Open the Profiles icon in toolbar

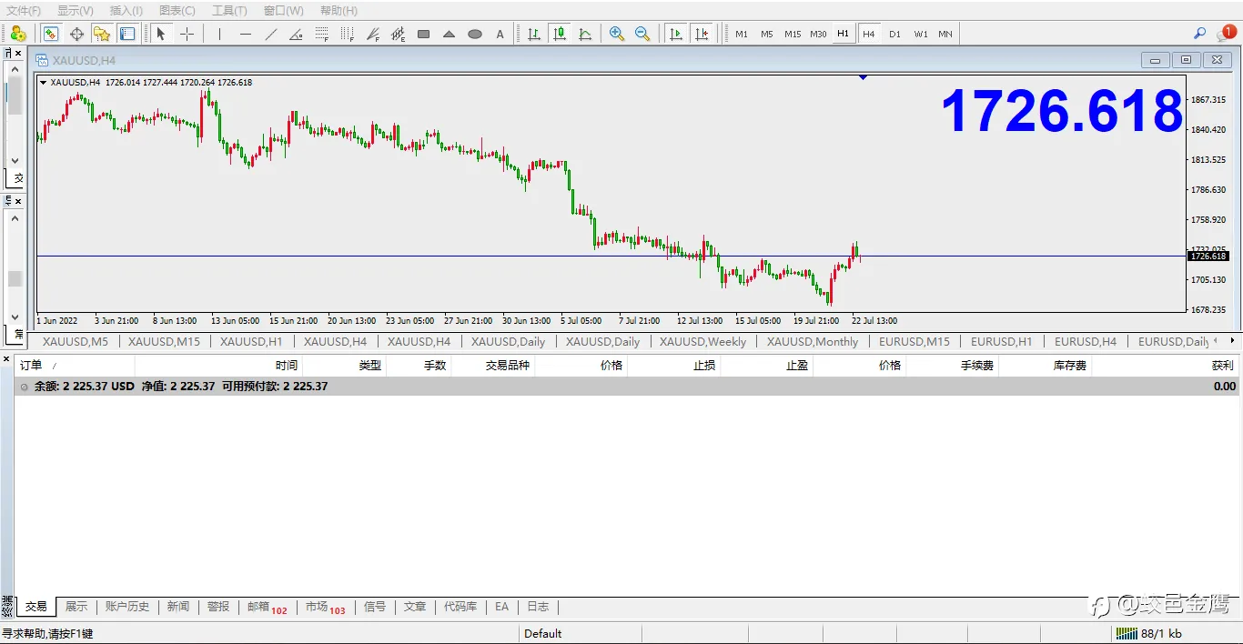coord(18,34)
